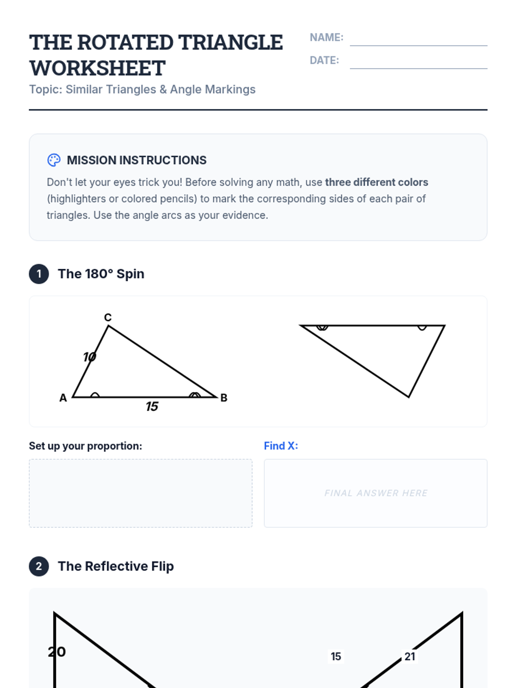
Task: Click the number 1 circle badge
Action: point(39,274)
